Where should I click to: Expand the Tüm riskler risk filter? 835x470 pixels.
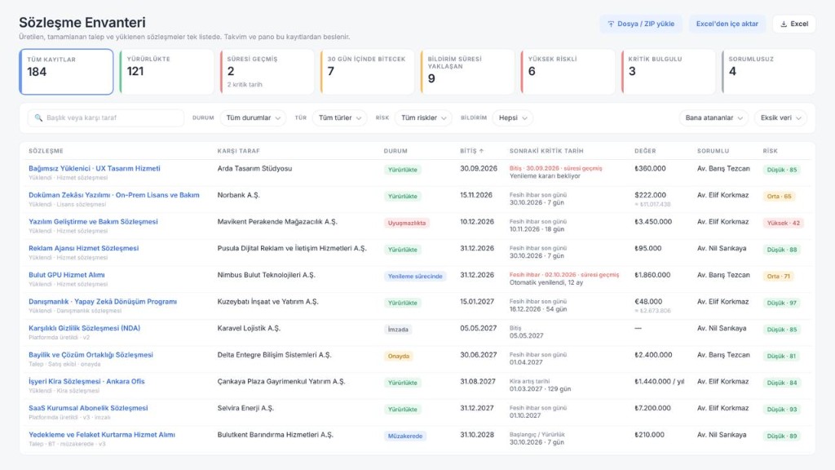[423, 117]
